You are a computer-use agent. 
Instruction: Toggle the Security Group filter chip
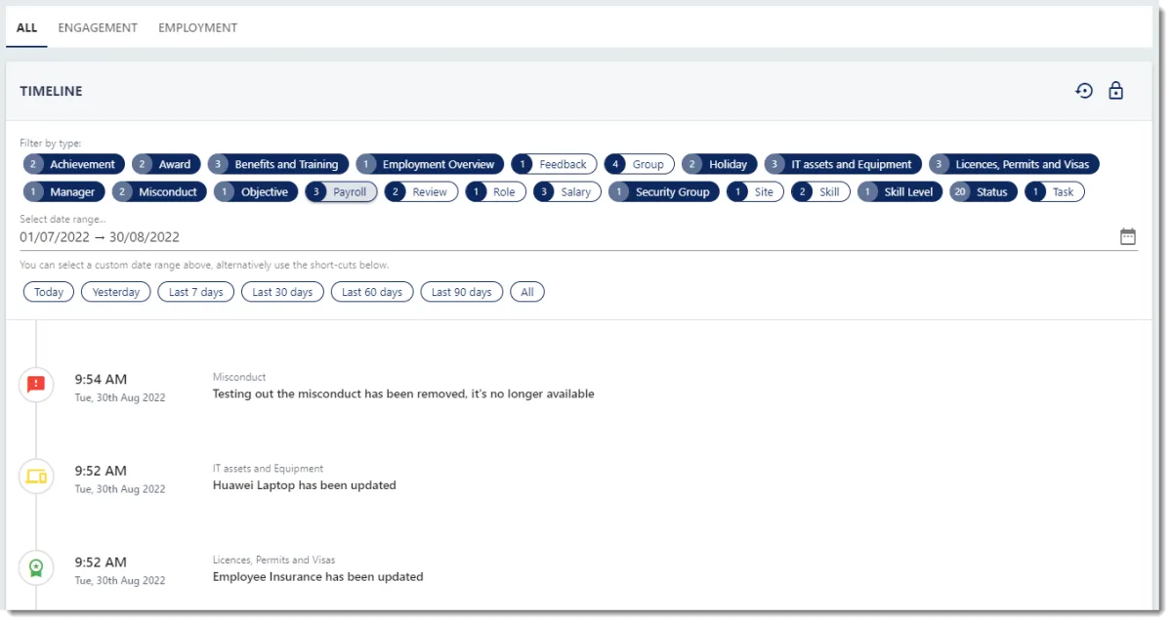pos(664,191)
